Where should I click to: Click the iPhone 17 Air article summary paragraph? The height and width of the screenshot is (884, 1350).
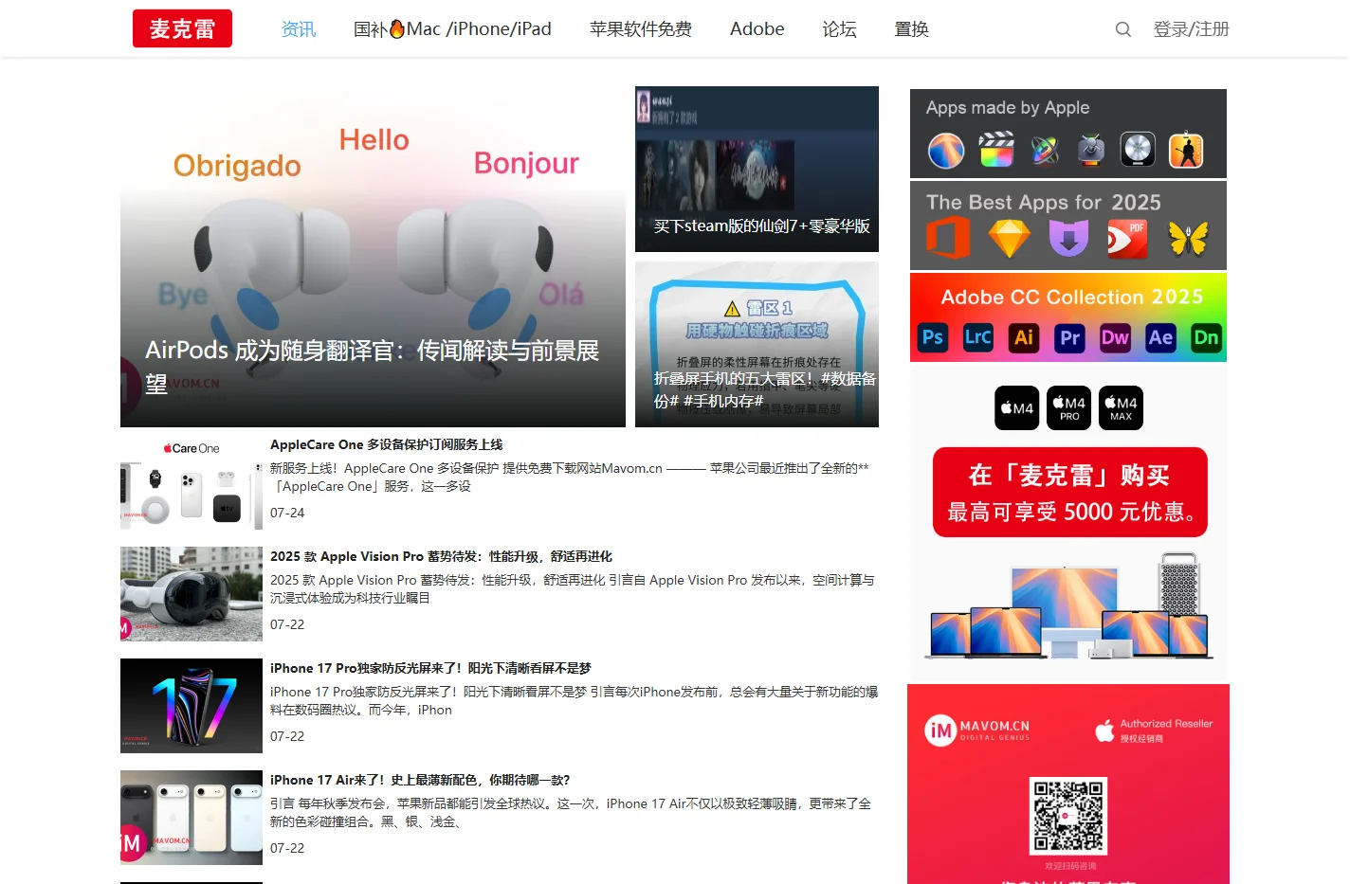pos(571,813)
